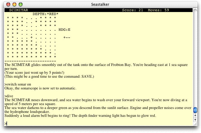Zoom the window using the green button
201x133 pixels.
click(20, 4)
